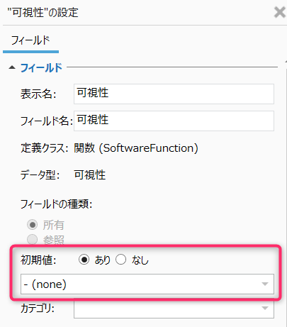
Task: Switch to the フィールド tab
Action: pos(30,40)
